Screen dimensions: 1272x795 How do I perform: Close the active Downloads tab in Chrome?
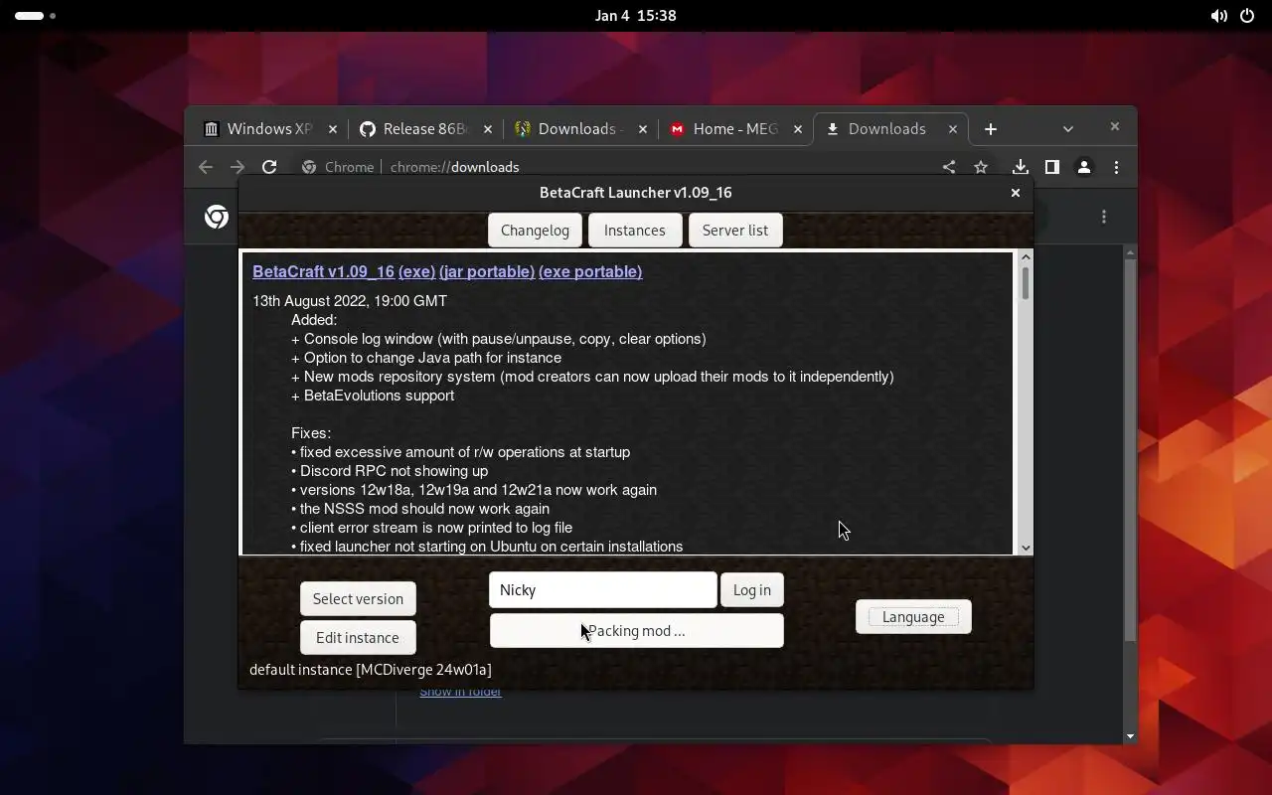pyautogui.click(x=953, y=129)
